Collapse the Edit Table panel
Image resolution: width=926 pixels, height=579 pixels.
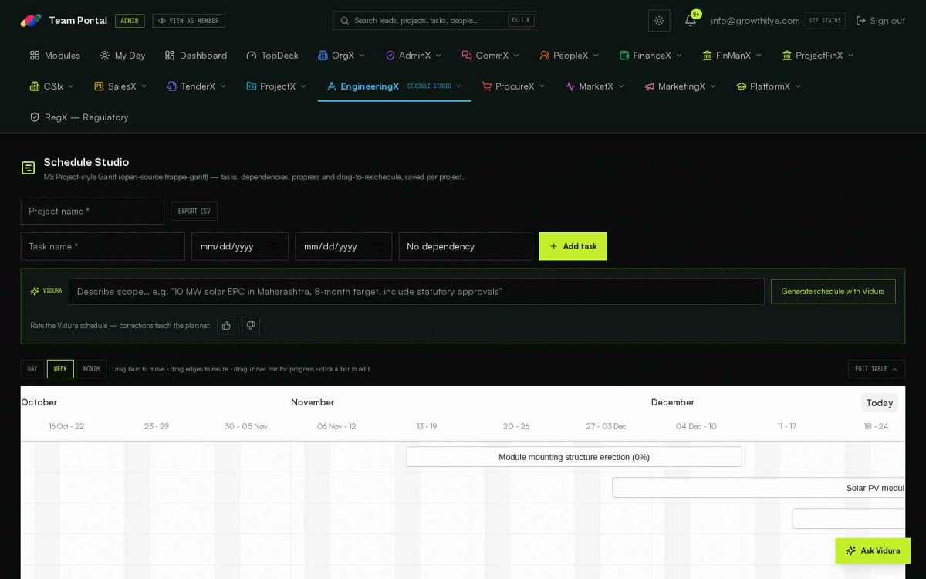tap(877, 369)
